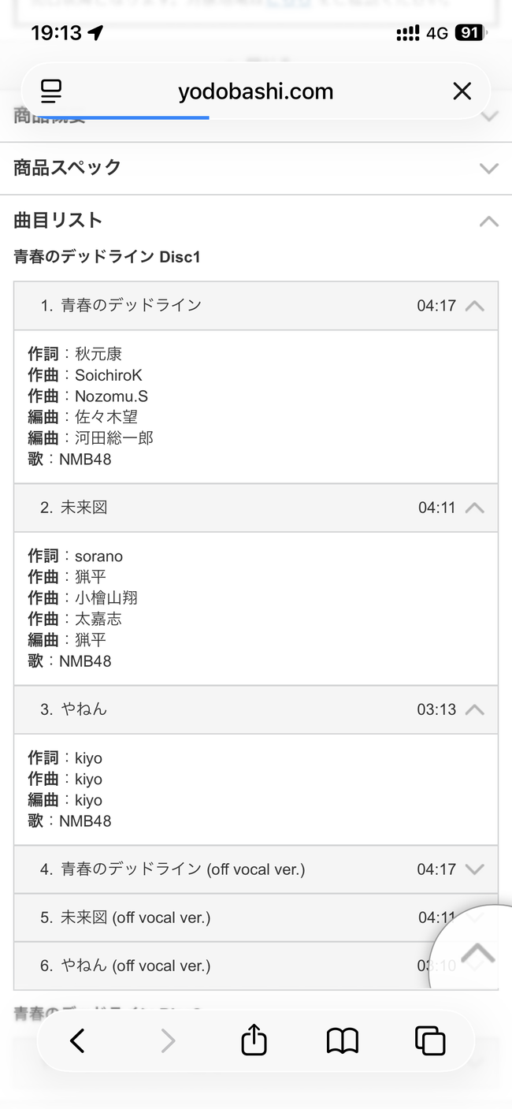The height and width of the screenshot is (1109, 512).
Task: Open the bookmarks book icon
Action: pyautogui.click(x=342, y=1041)
